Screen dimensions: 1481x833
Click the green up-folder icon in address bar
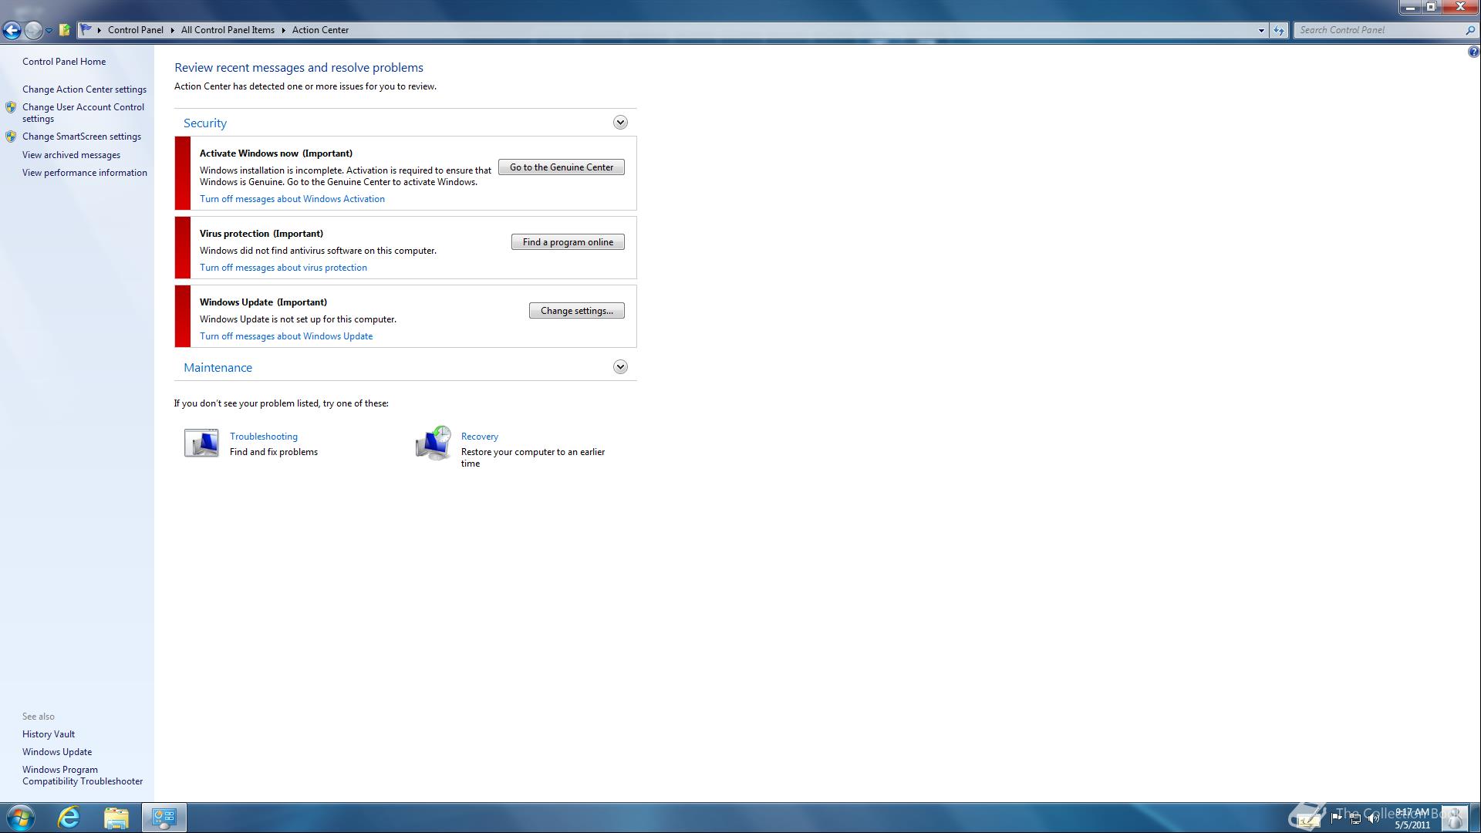coord(65,30)
